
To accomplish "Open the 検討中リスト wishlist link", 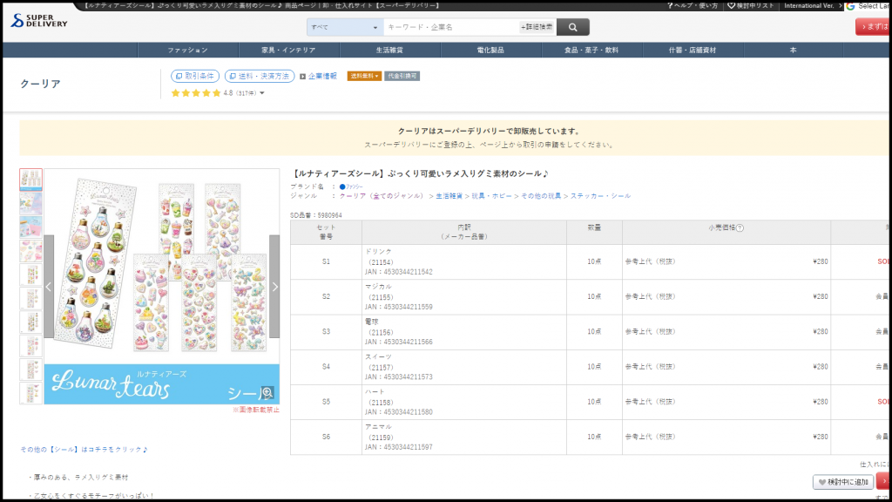I will [x=751, y=6].
